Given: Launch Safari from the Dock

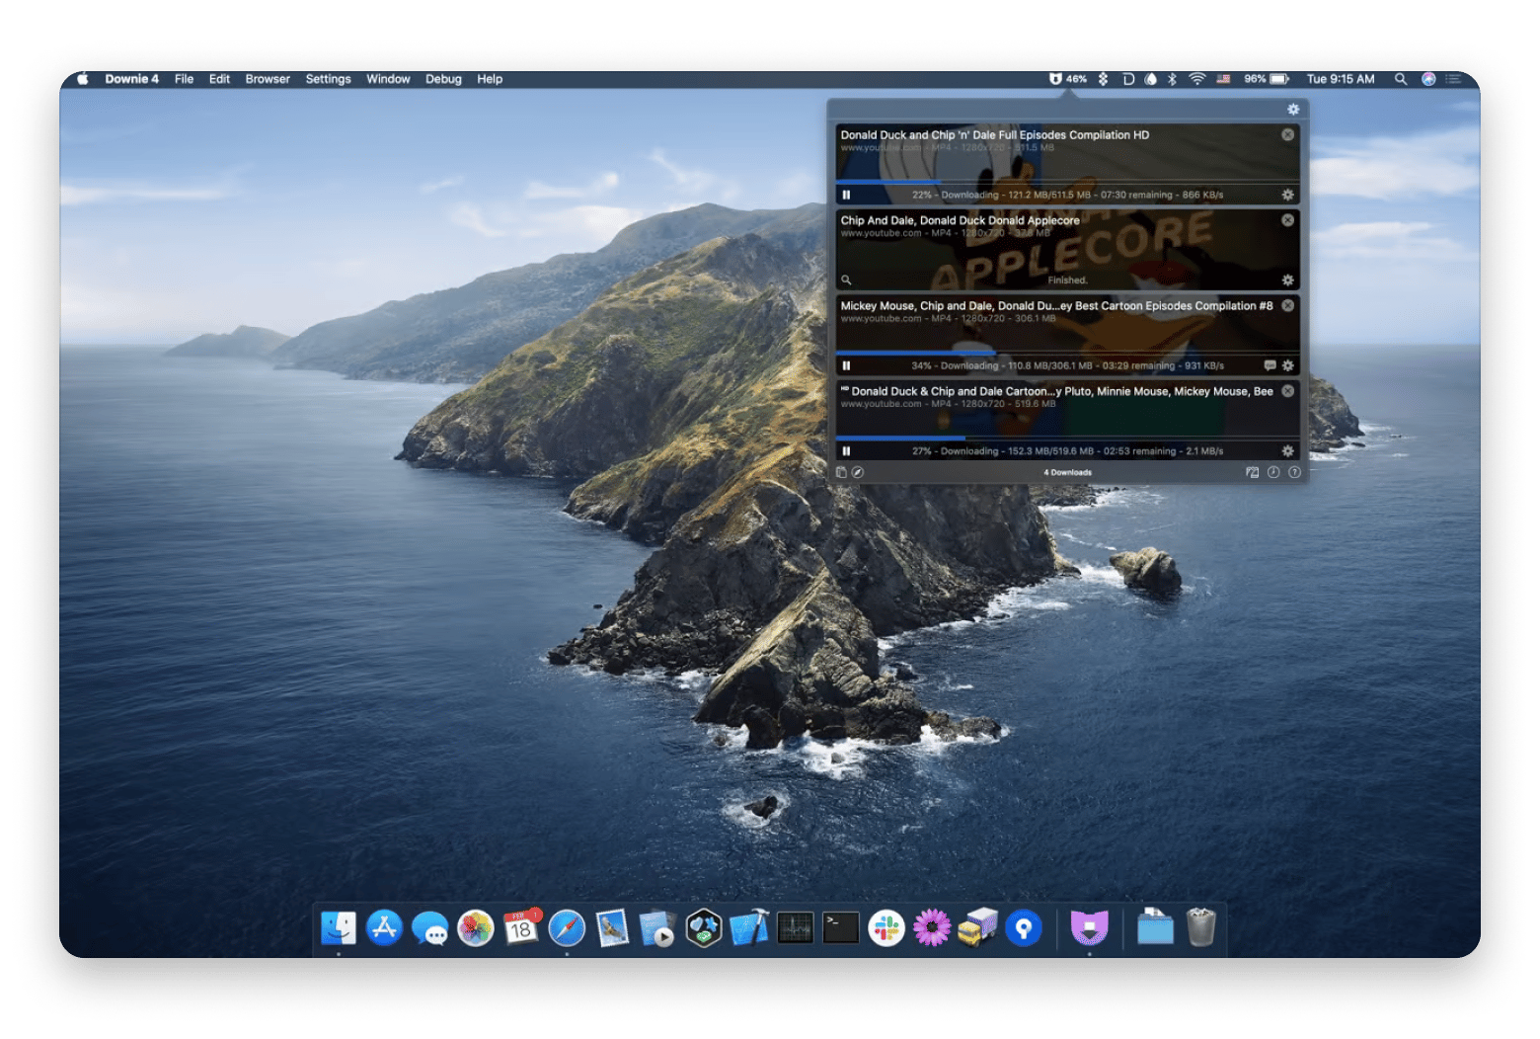Looking at the screenshot, I should [567, 928].
